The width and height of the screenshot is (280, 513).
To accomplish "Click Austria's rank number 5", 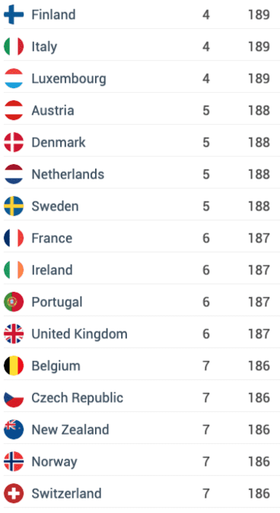I will (206, 111).
